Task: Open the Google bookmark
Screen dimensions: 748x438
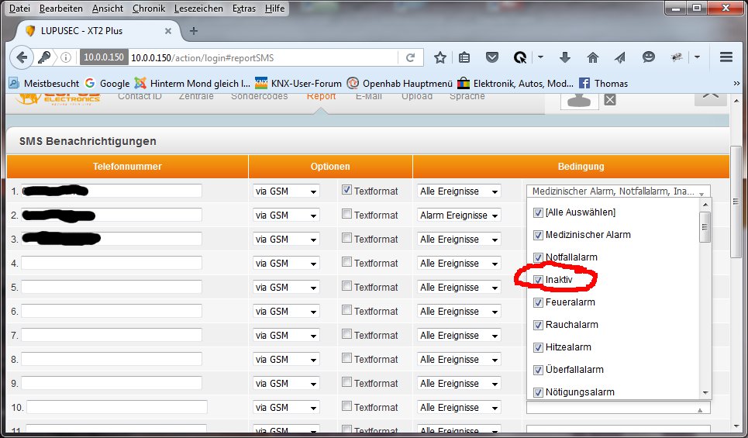Action: 107,83
